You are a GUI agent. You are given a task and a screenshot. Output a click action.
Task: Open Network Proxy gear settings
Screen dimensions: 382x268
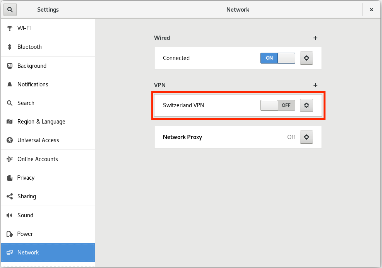coord(307,137)
